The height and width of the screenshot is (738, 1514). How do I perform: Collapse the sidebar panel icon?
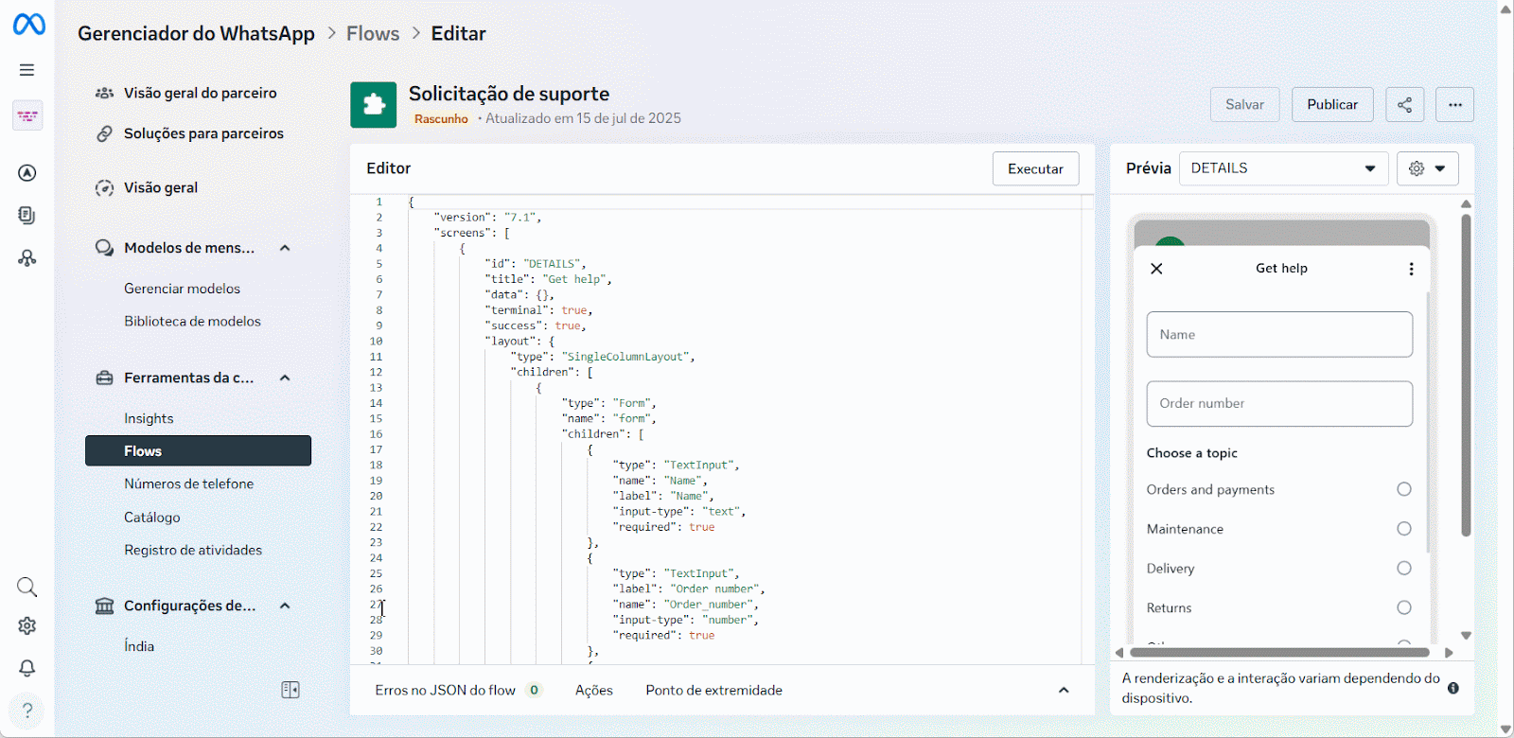(290, 690)
